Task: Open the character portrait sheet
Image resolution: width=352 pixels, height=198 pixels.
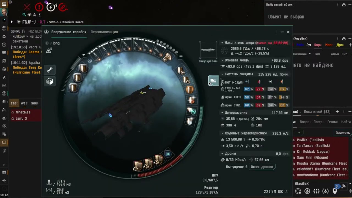Action: click(4, 13)
